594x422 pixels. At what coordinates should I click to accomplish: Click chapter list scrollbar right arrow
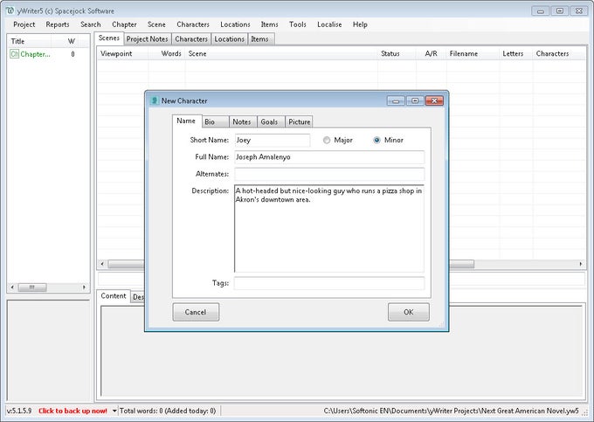click(x=84, y=287)
